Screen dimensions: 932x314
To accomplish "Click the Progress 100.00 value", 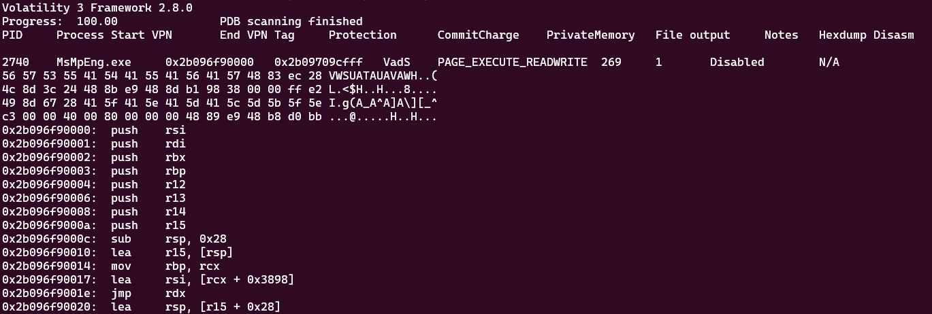I will coord(97,22).
